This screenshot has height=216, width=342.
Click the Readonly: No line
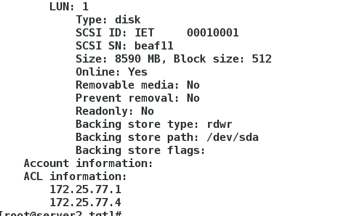tap(115, 112)
